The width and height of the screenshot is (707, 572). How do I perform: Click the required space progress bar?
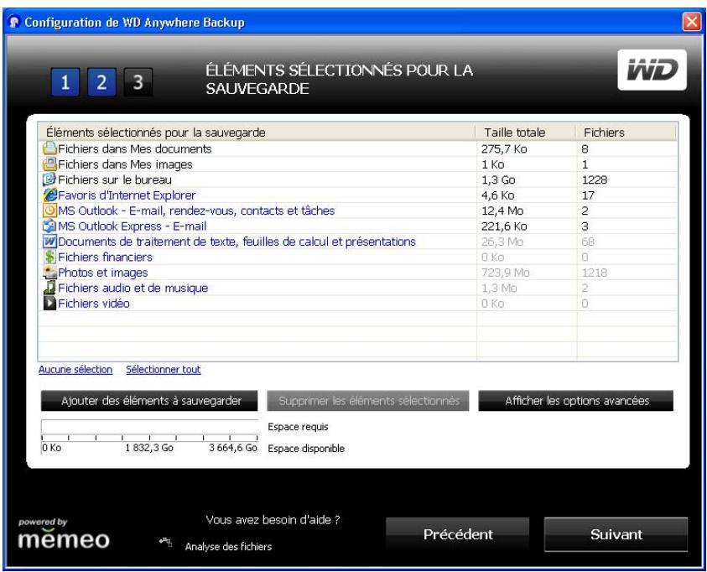[149, 426]
